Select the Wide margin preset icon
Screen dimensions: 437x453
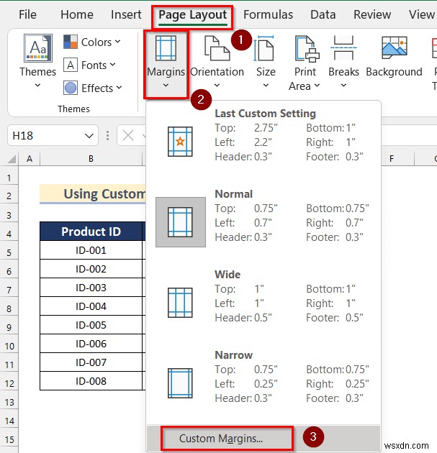(180, 303)
